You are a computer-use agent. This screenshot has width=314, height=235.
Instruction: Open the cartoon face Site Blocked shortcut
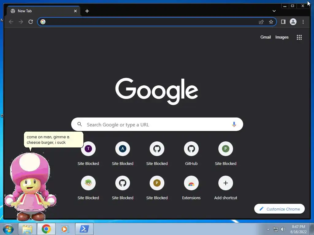(x=88, y=188)
